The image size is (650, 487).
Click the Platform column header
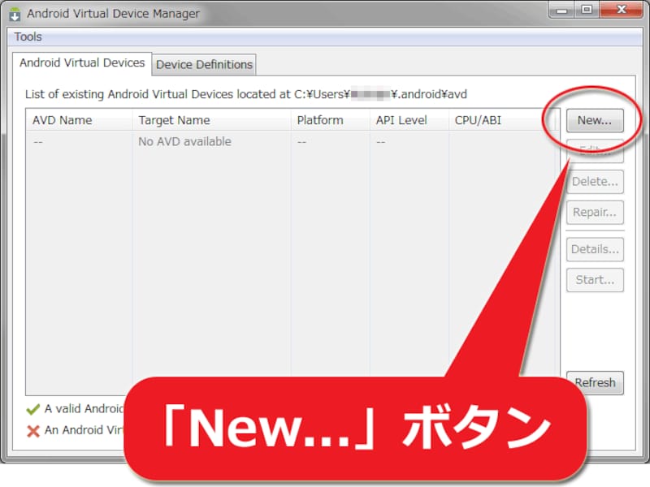pyautogui.click(x=321, y=120)
